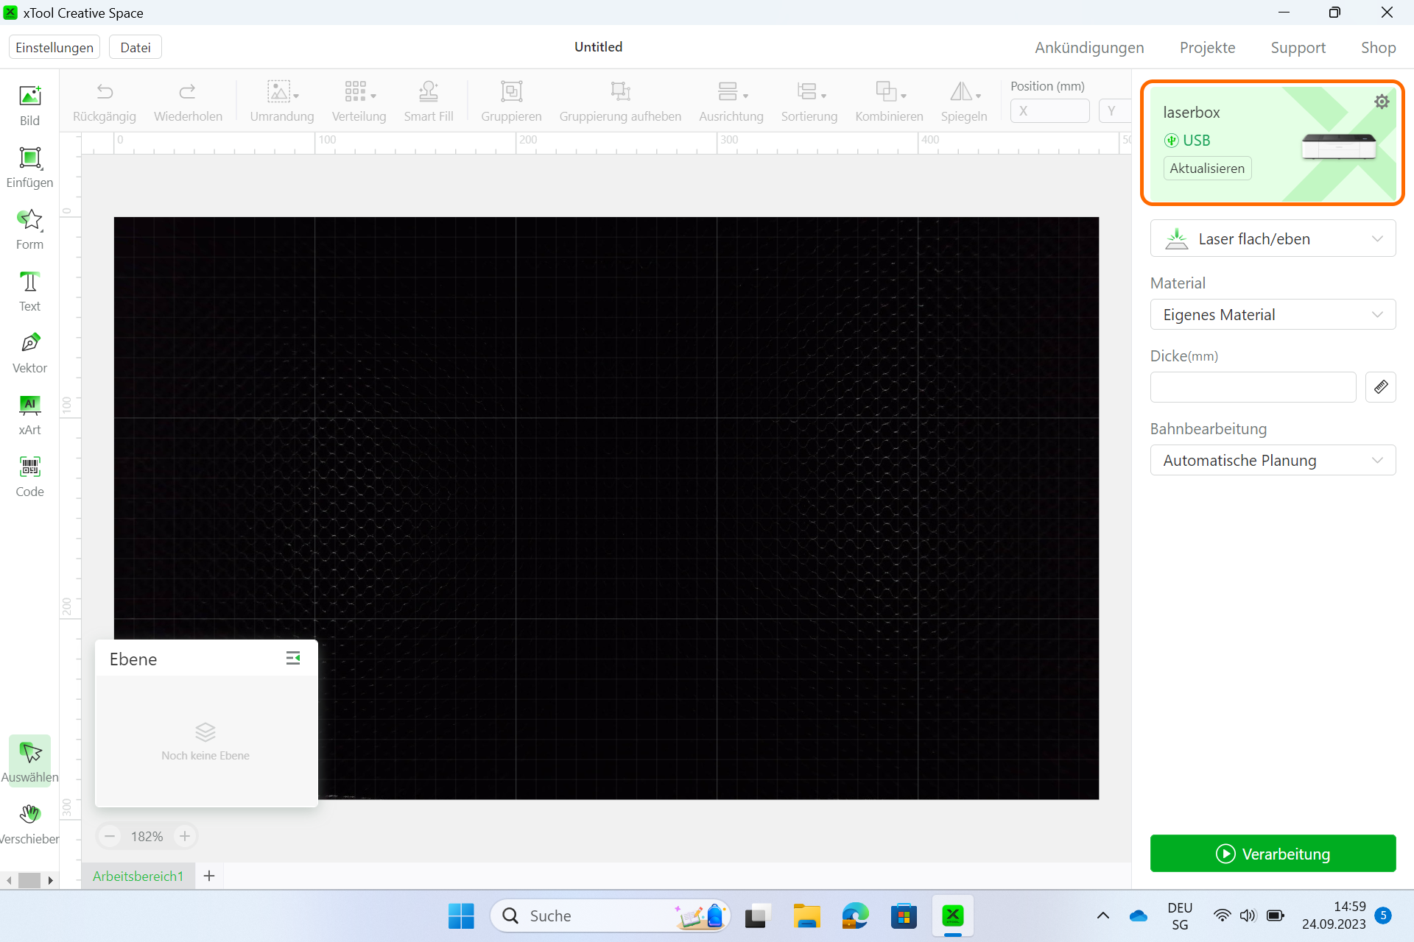Click the green Verarbeitung button
This screenshot has height=942, width=1414.
click(x=1273, y=854)
